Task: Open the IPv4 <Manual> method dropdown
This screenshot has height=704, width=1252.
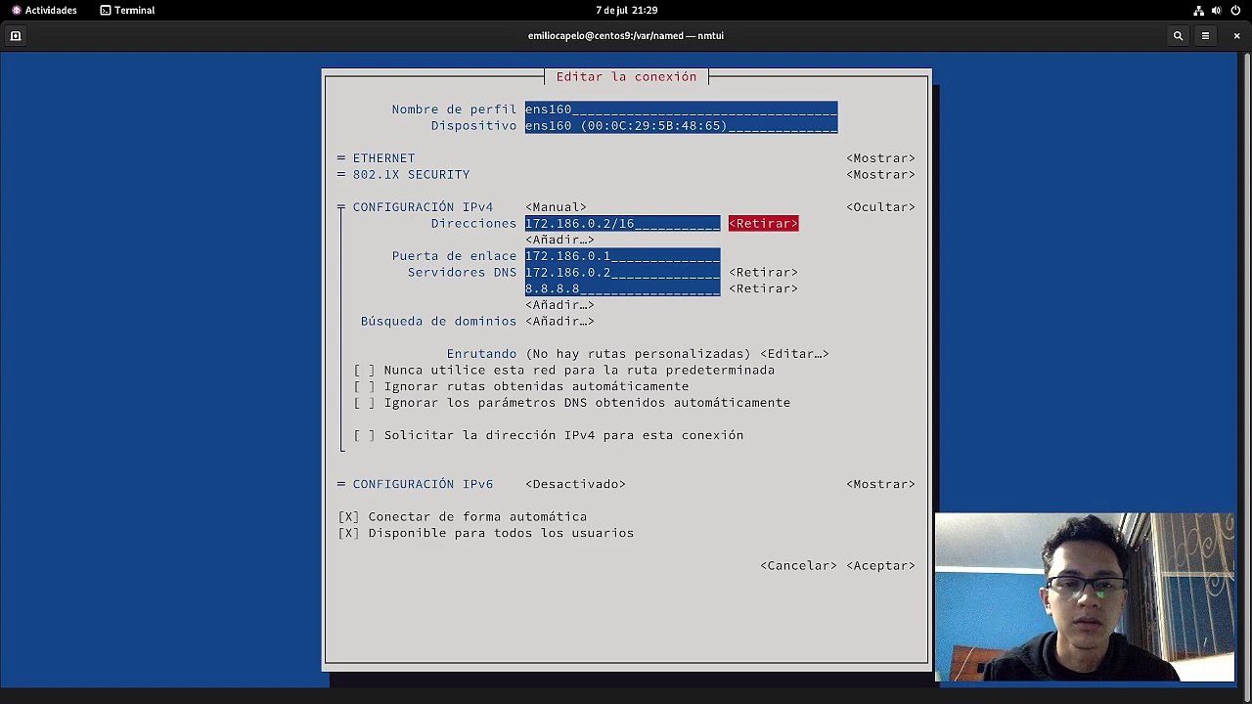Action: [556, 207]
